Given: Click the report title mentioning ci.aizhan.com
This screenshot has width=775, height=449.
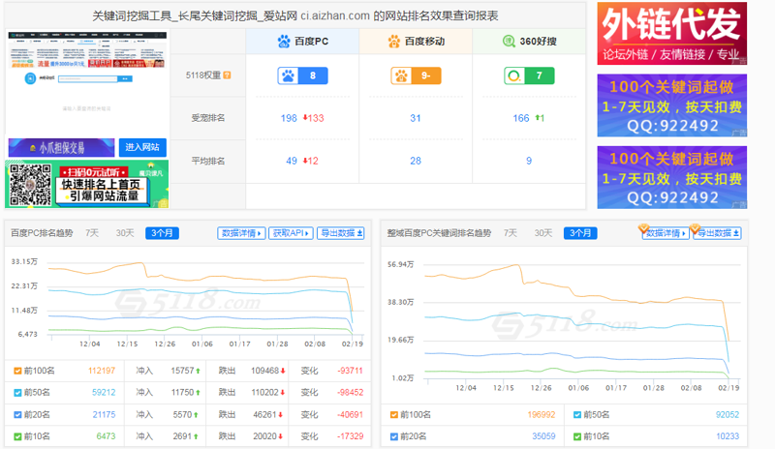Looking at the screenshot, I should click(x=295, y=15).
